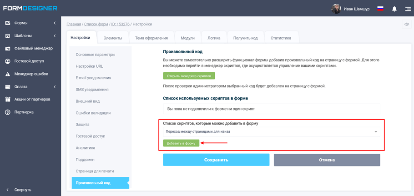Open the Список форм breadcrumb link
Screen dimensions: 414x196
pos(96,24)
